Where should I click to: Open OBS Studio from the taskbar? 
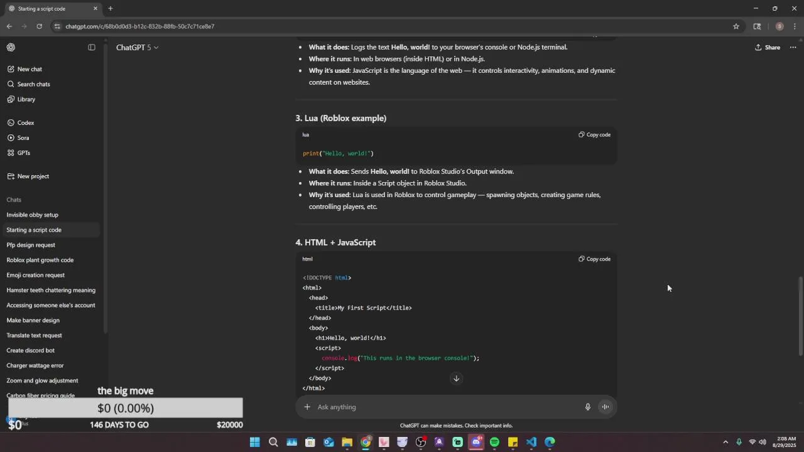(421, 443)
